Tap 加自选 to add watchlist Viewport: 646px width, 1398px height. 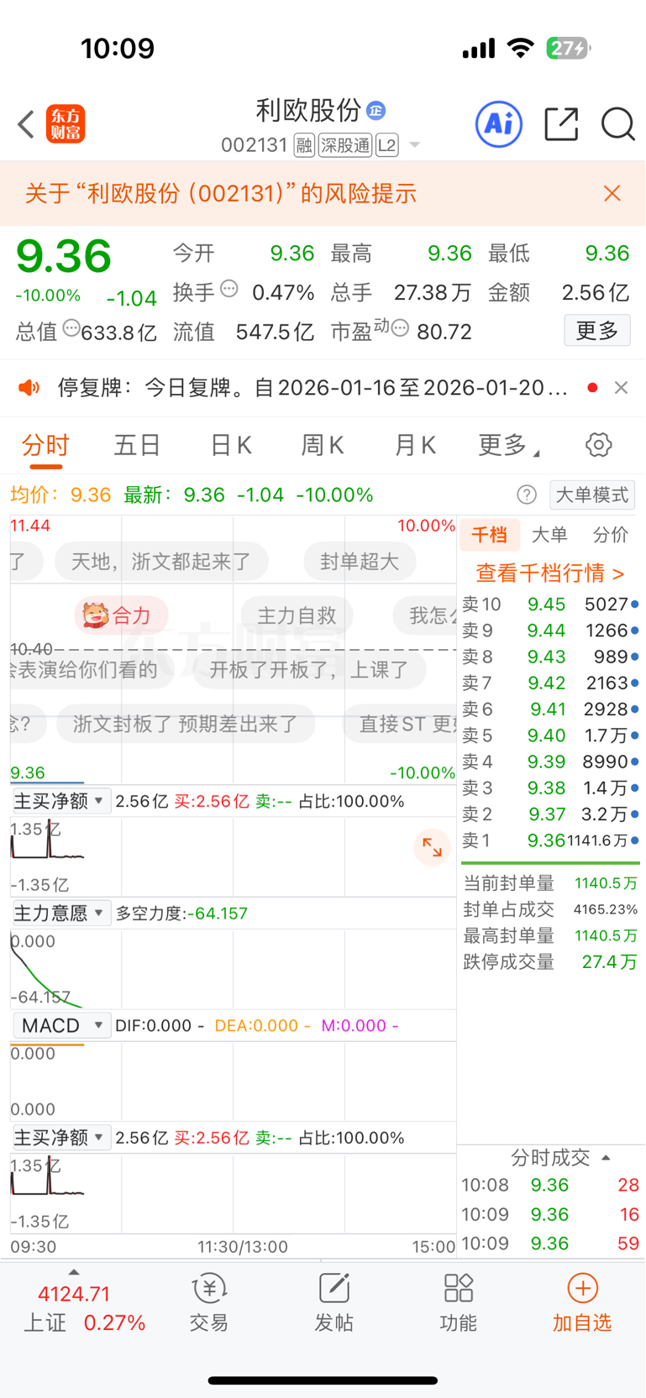[582, 1303]
